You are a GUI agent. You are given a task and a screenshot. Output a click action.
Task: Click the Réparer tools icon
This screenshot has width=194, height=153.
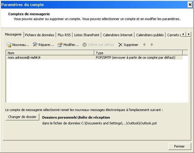pyautogui.click(x=35, y=44)
